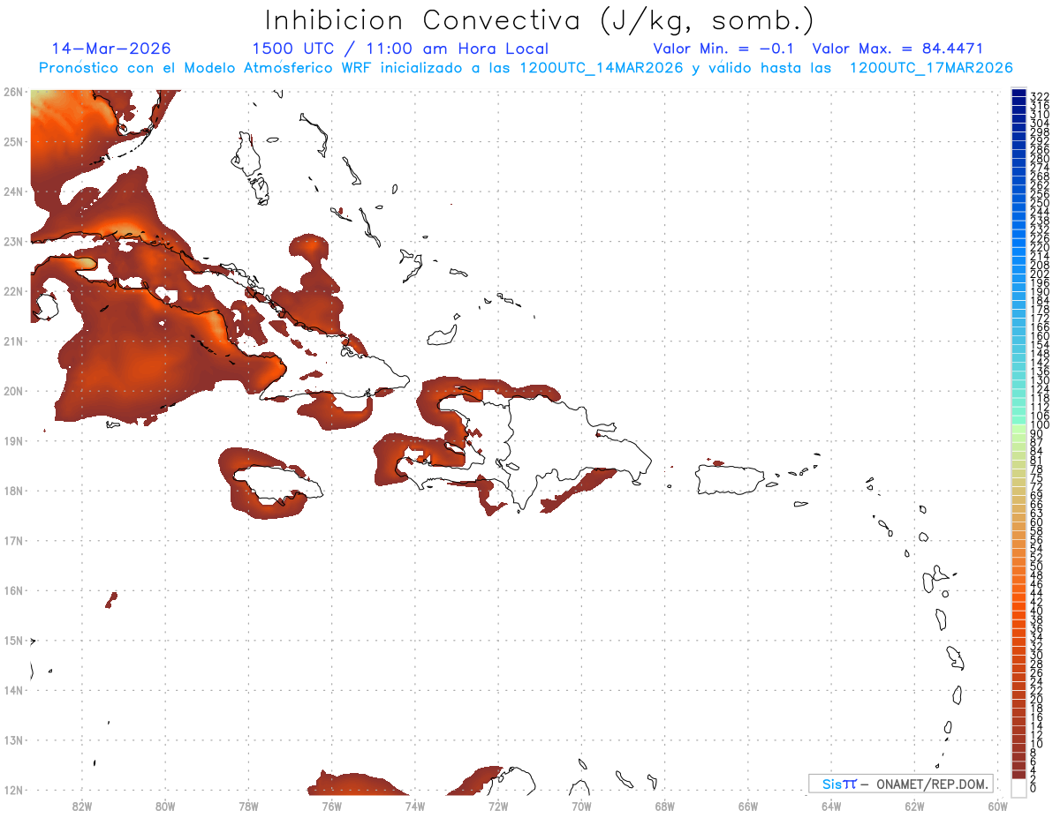Click the 66W longitude label
1060x818 pixels.
(x=748, y=805)
